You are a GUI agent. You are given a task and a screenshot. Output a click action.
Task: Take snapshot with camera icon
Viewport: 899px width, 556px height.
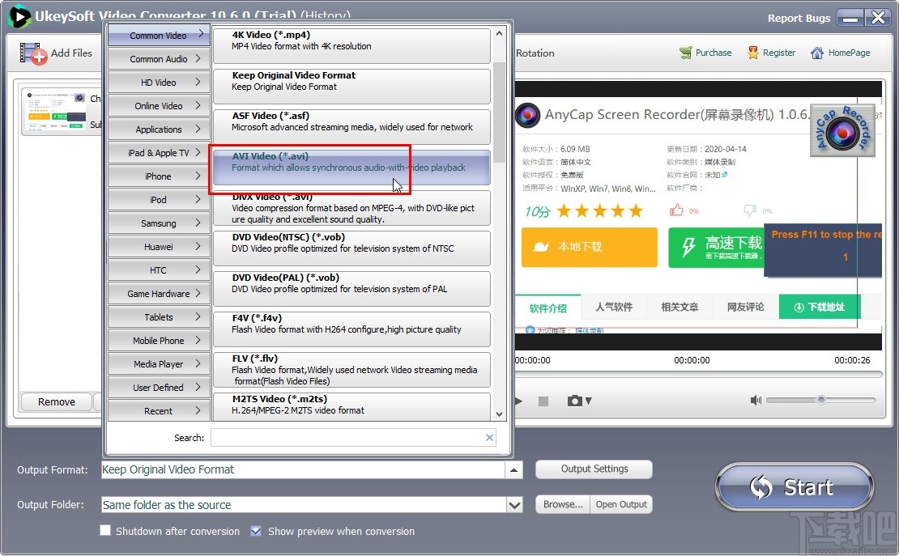[574, 401]
